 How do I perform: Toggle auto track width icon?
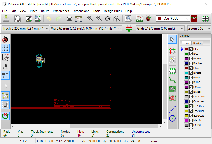click(129, 29)
